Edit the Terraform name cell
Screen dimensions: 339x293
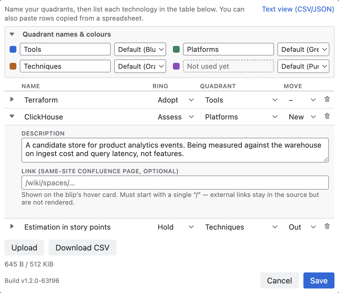[85, 100]
